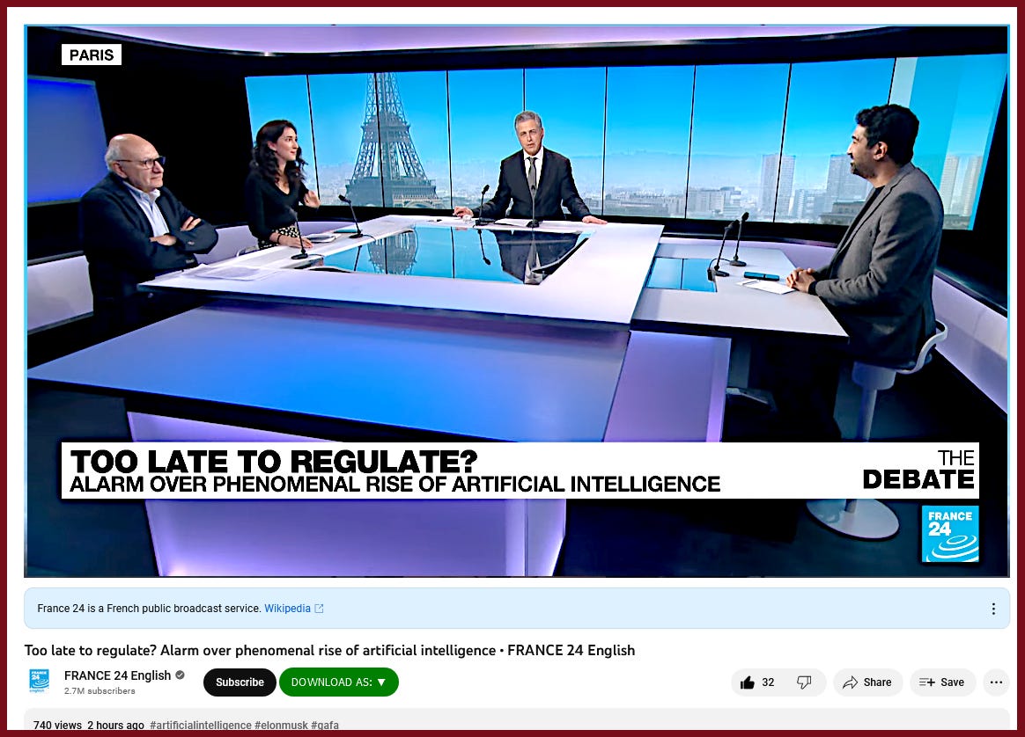Subscribe to FRANCE 24 English
1025x737 pixels.
point(240,682)
